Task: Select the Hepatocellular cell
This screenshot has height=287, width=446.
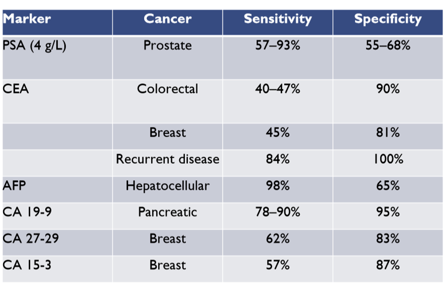Action: (167, 185)
